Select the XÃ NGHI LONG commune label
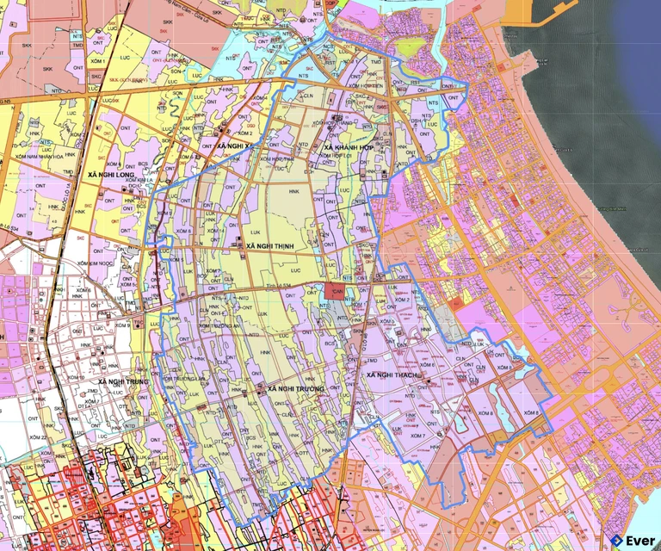661x551 pixels. tap(112, 174)
